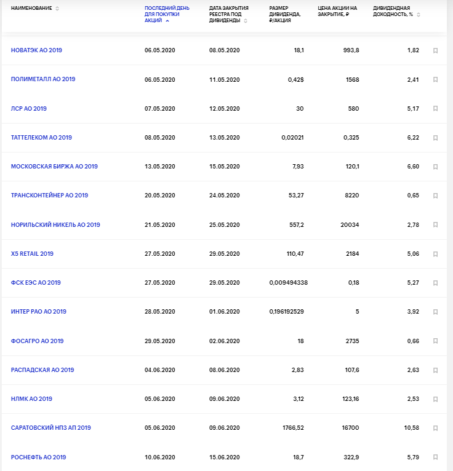This screenshot has width=453, height=471.
Task: Open the X5 RETAIL 2019 link
Action: point(32,253)
